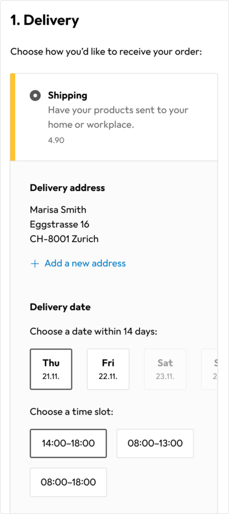Select the 14:00–18:00 time slot
229x514 pixels.
(69, 443)
